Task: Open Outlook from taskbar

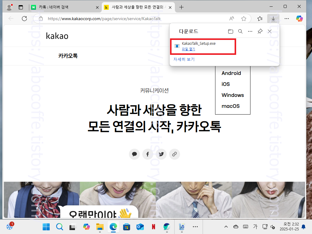Action: [x=140, y=227]
